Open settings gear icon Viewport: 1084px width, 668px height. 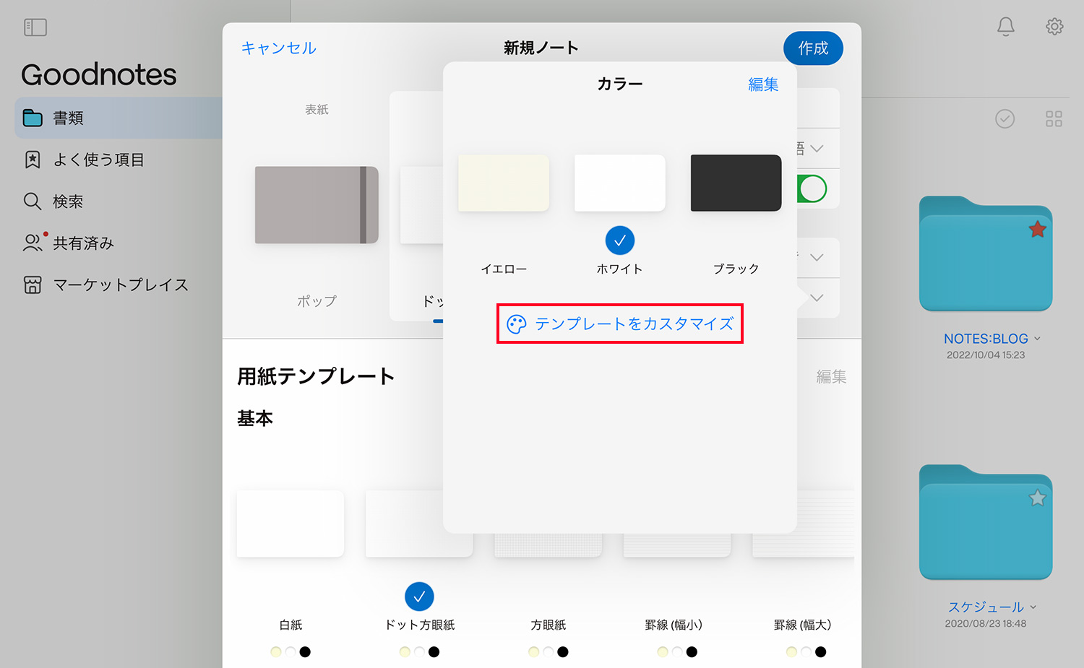(x=1054, y=27)
